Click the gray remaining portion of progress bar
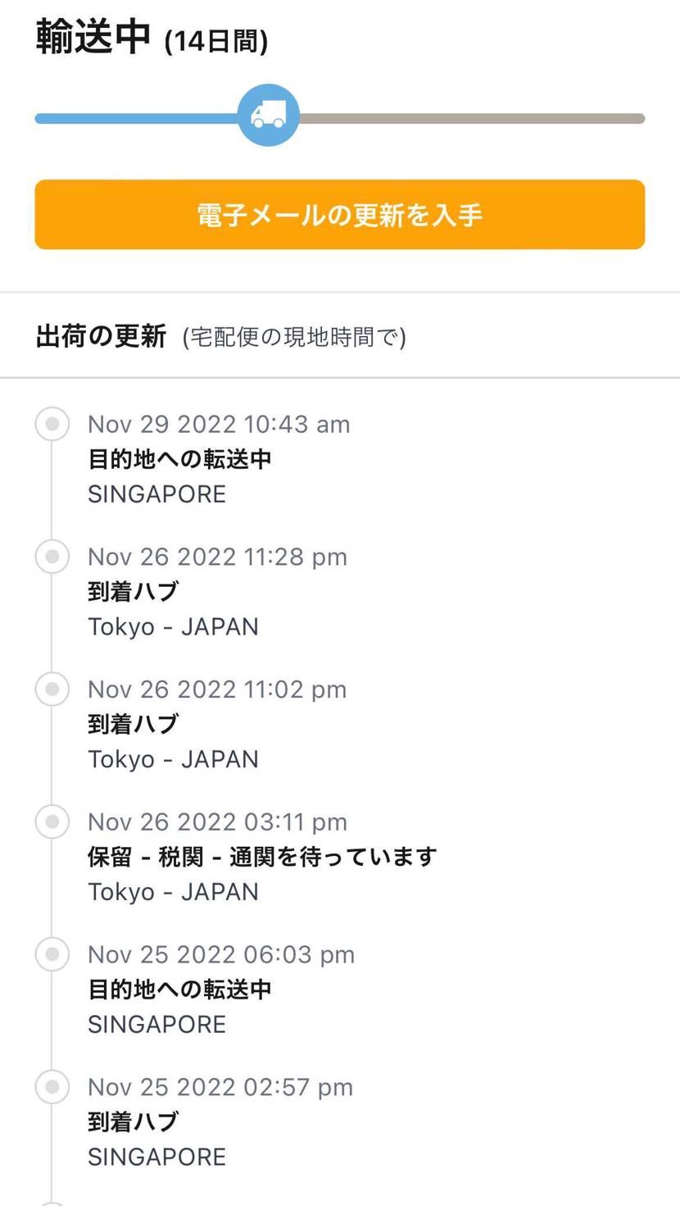 click(472, 119)
